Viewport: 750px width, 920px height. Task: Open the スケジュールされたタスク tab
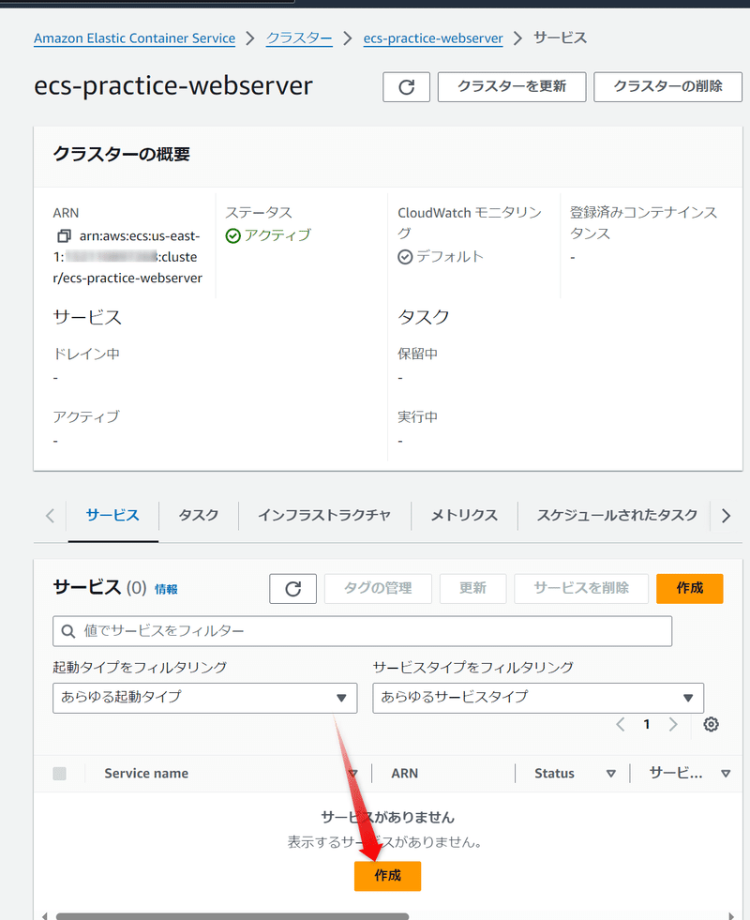(x=617, y=515)
